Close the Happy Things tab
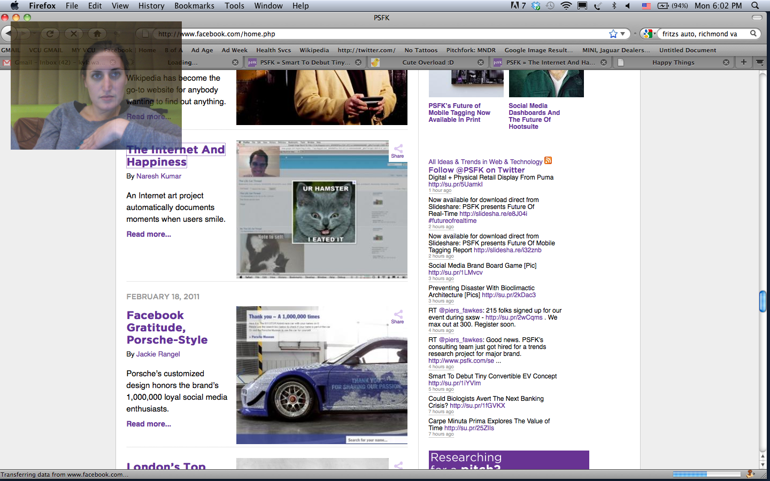The image size is (770, 481). pos(726,63)
